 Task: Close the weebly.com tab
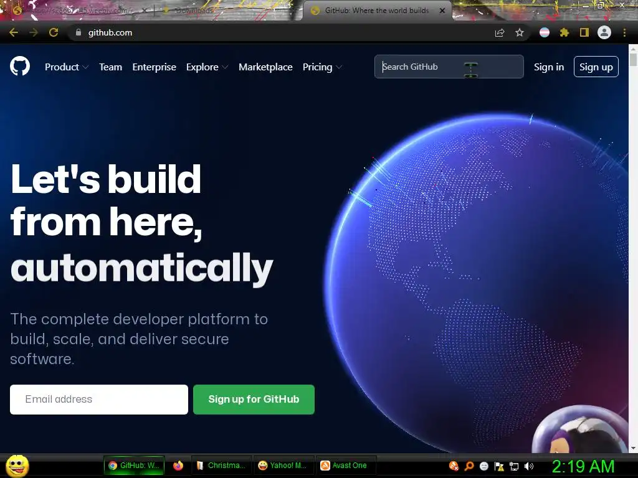(x=144, y=11)
